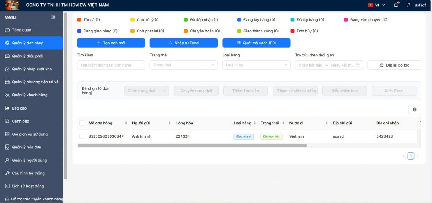Expand the Loại hàng filter dropdown

256,65
